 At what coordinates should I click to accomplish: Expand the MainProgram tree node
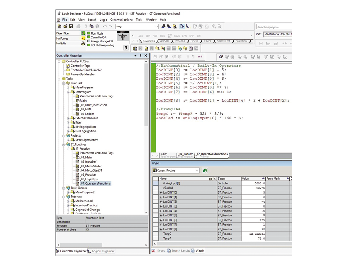click(x=68, y=88)
